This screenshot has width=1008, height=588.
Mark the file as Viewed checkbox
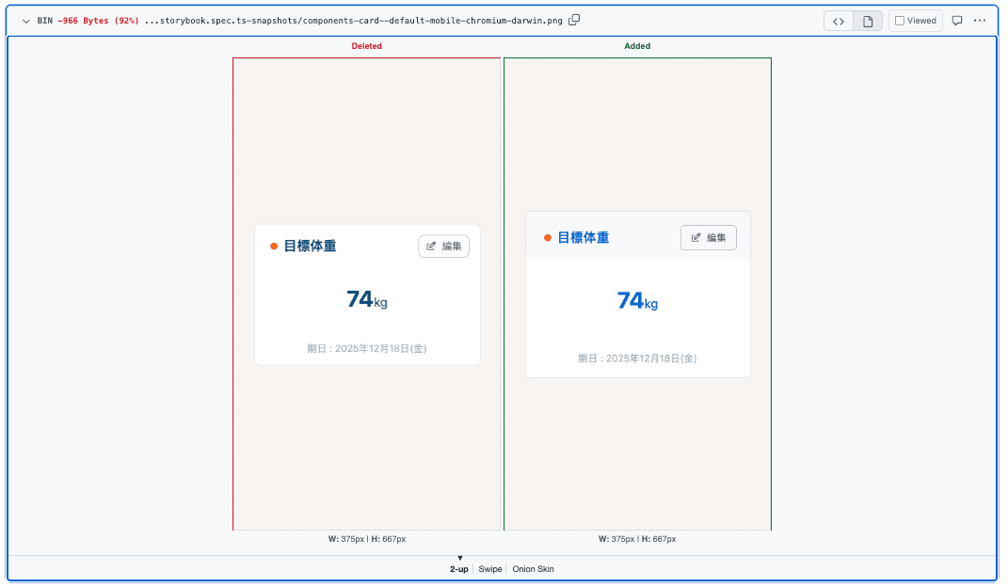(900, 21)
